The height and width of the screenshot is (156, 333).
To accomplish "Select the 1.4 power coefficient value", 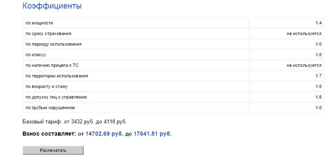I will click(x=318, y=23).
